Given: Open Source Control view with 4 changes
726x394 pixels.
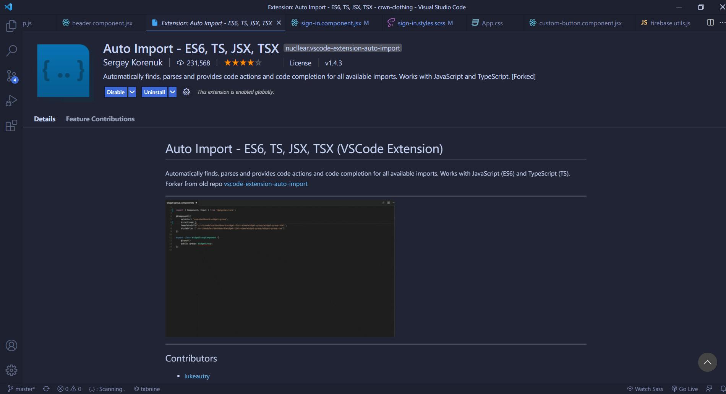Looking at the screenshot, I should [11, 76].
